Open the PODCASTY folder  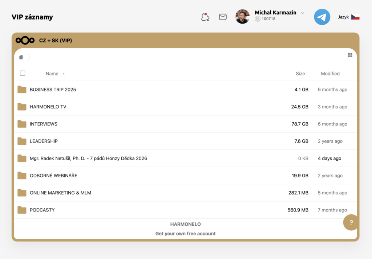pyautogui.click(x=42, y=210)
